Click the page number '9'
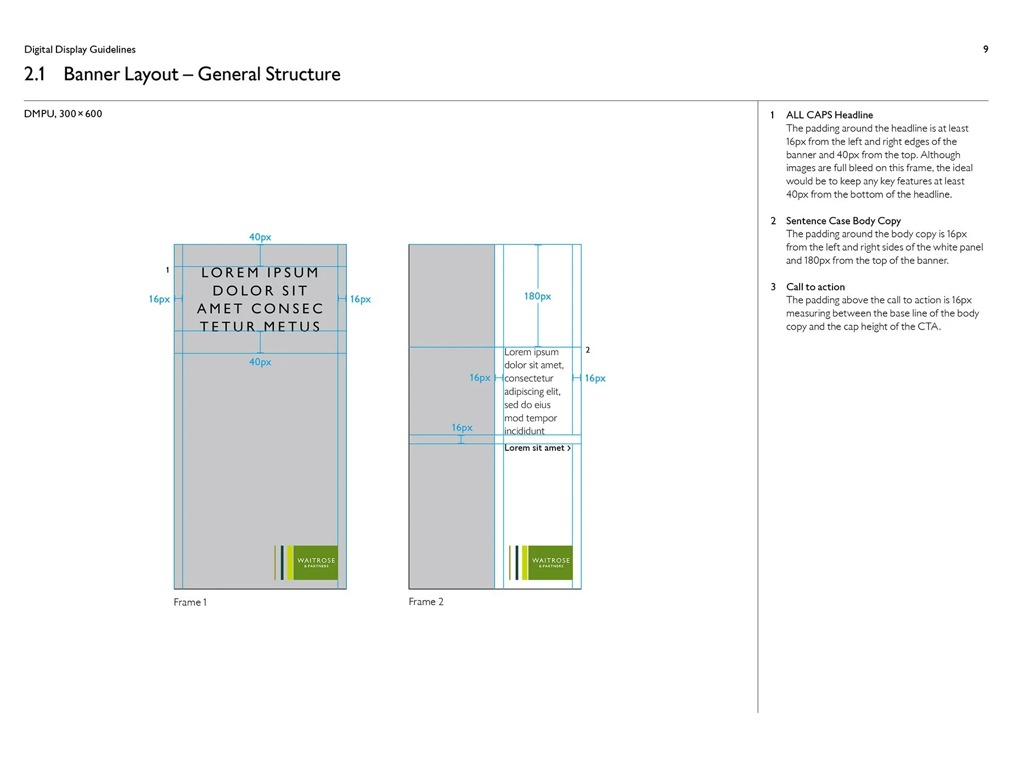Image resolution: width=1013 pixels, height=758 pixels. coord(986,49)
